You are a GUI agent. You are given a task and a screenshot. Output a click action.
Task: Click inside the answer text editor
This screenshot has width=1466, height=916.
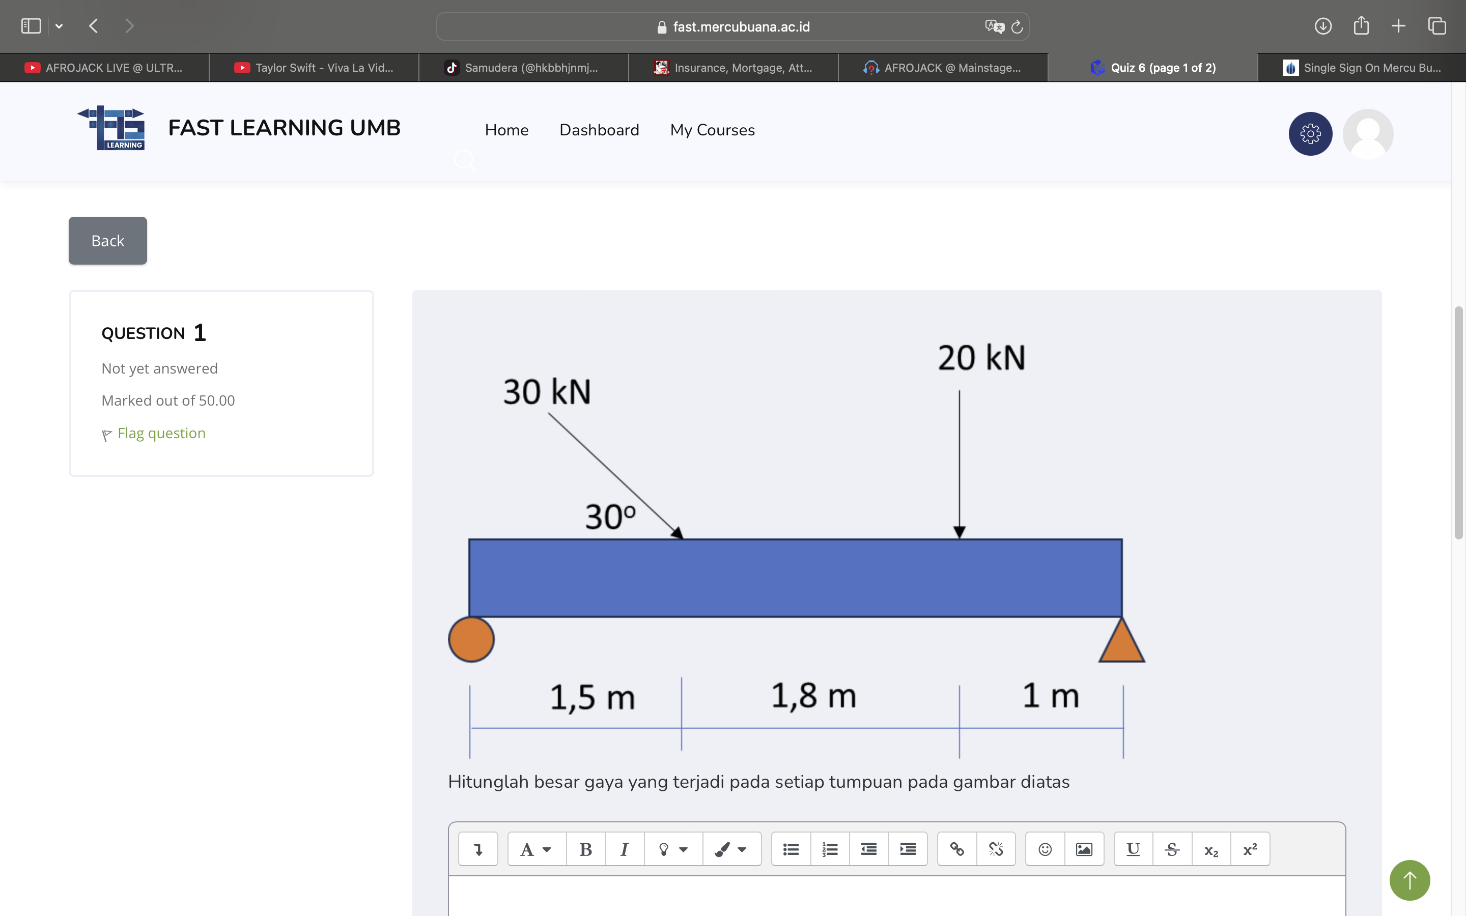tap(896, 896)
